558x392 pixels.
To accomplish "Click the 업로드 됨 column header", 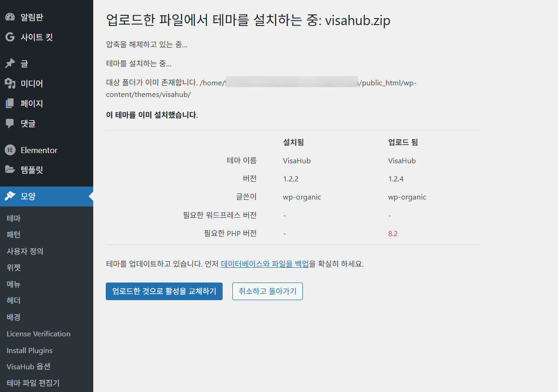I will click(x=403, y=142).
